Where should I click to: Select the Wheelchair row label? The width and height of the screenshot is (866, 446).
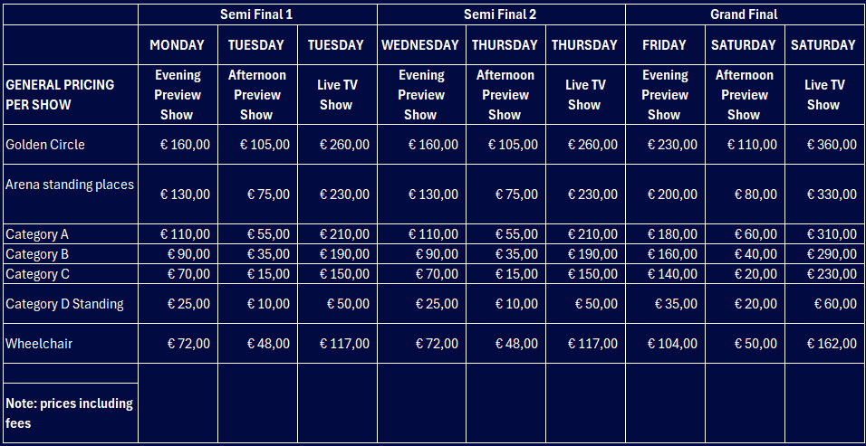pos(39,344)
